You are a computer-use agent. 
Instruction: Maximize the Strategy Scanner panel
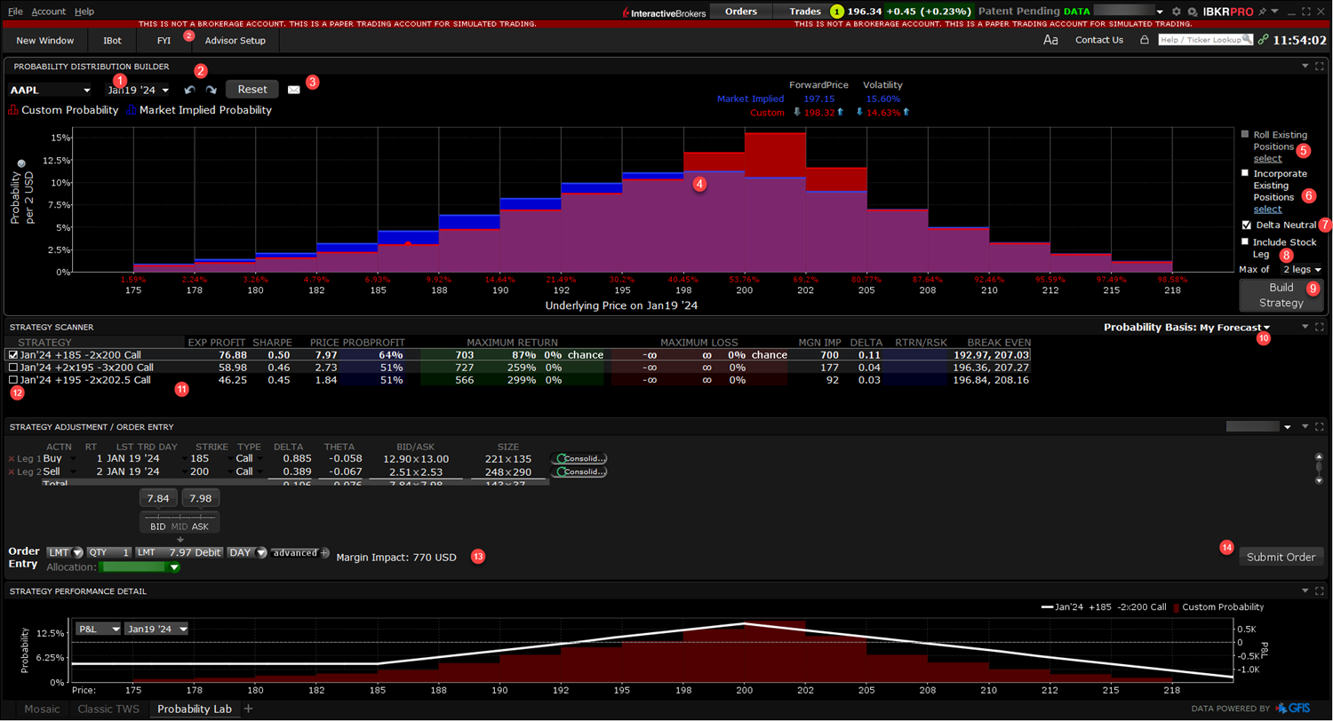pos(1319,327)
